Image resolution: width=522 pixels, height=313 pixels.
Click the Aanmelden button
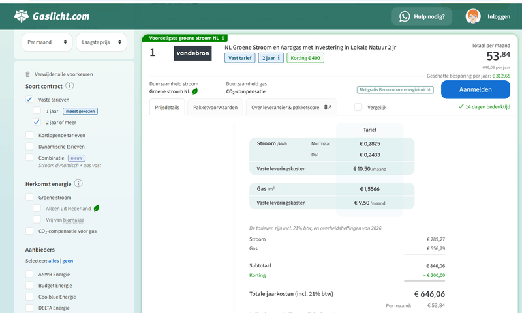476,89
